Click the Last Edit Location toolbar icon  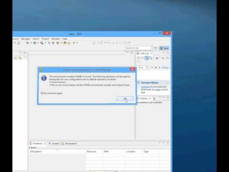(108, 43)
